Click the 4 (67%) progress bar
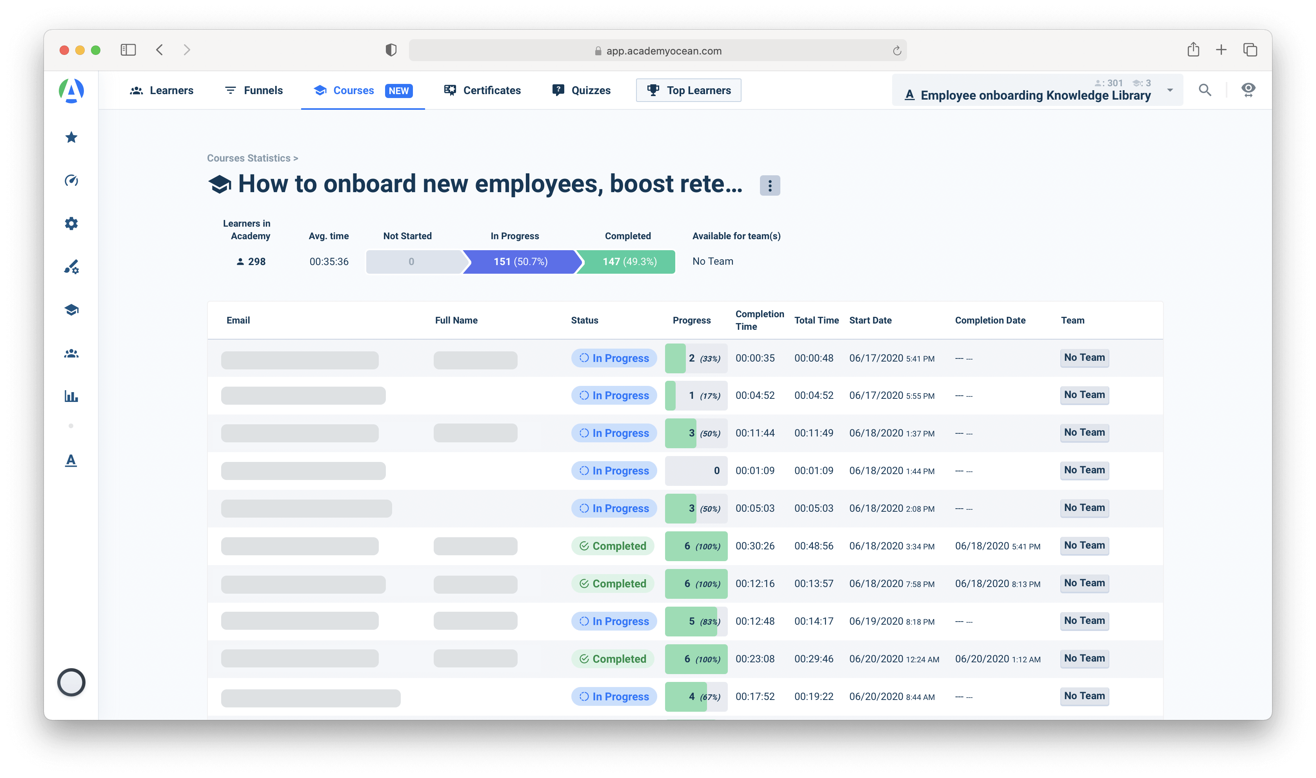 (x=696, y=696)
